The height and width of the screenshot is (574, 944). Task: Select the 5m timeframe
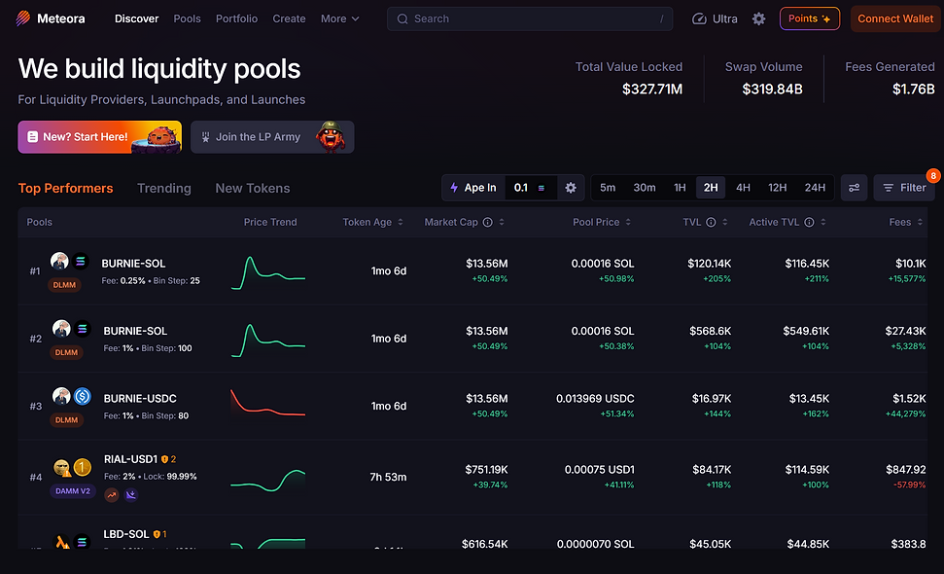608,188
